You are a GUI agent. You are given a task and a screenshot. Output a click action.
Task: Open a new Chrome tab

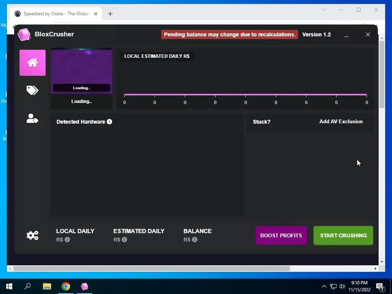(x=110, y=14)
